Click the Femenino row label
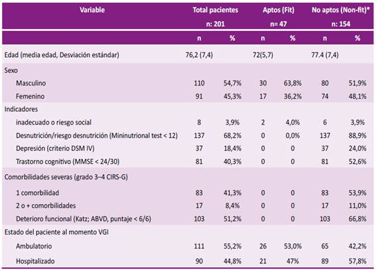This screenshot has height=271, width=376. (30, 96)
